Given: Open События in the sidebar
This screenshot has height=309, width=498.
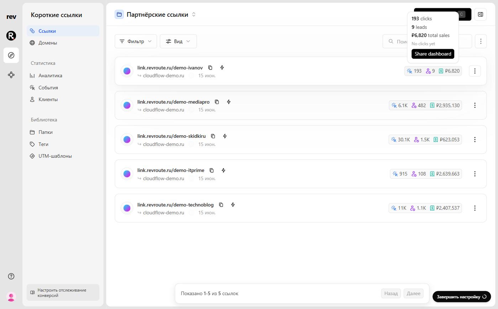Looking at the screenshot, I should 63,88.
